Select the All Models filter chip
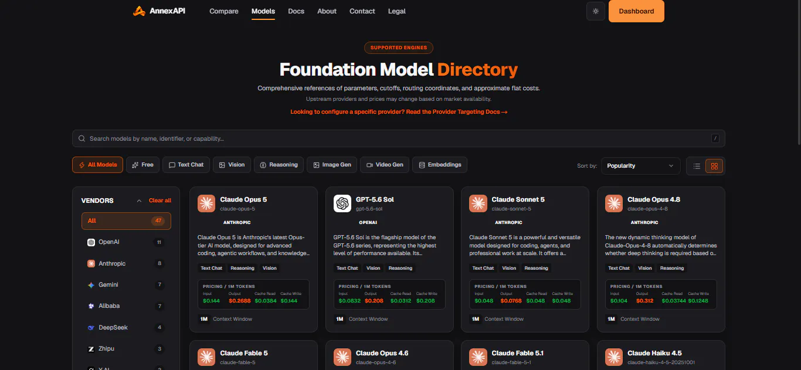 pyautogui.click(x=97, y=165)
